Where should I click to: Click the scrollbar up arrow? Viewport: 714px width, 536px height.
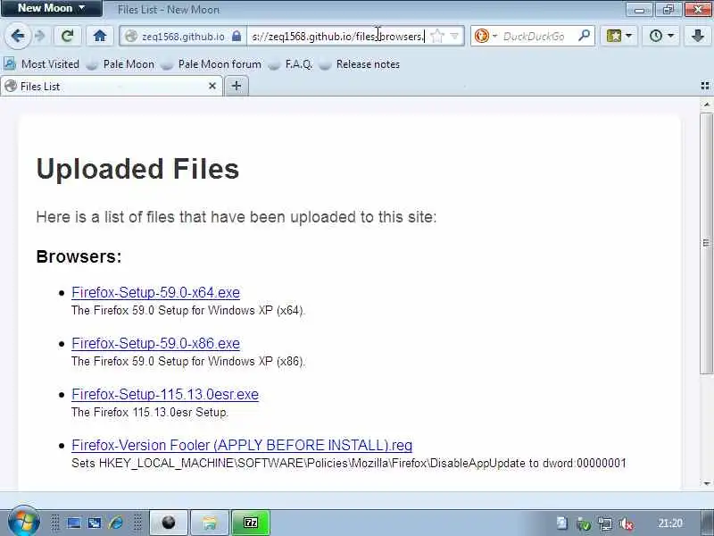706,105
